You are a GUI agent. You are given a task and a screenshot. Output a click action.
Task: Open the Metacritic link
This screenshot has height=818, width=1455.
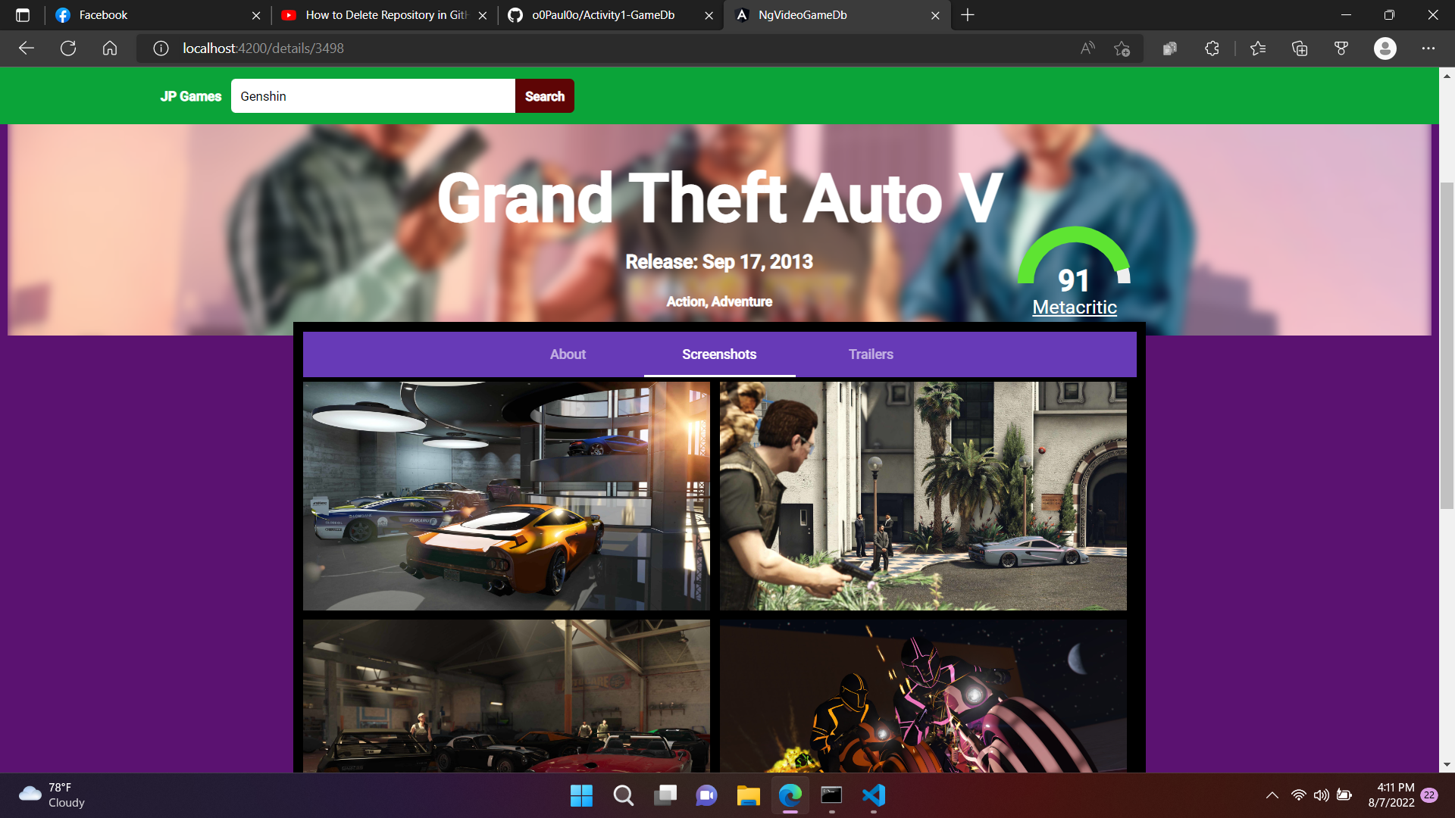[1075, 308]
